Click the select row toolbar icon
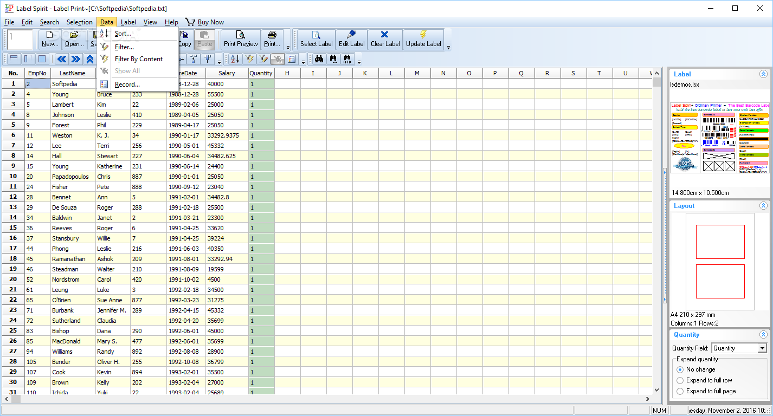Image resolution: width=773 pixels, height=416 pixels. point(15,59)
